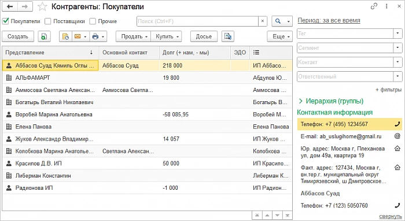The height and width of the screenshot is (221, 405).
Task: Open the Период: за все время link
Action: 329,20
